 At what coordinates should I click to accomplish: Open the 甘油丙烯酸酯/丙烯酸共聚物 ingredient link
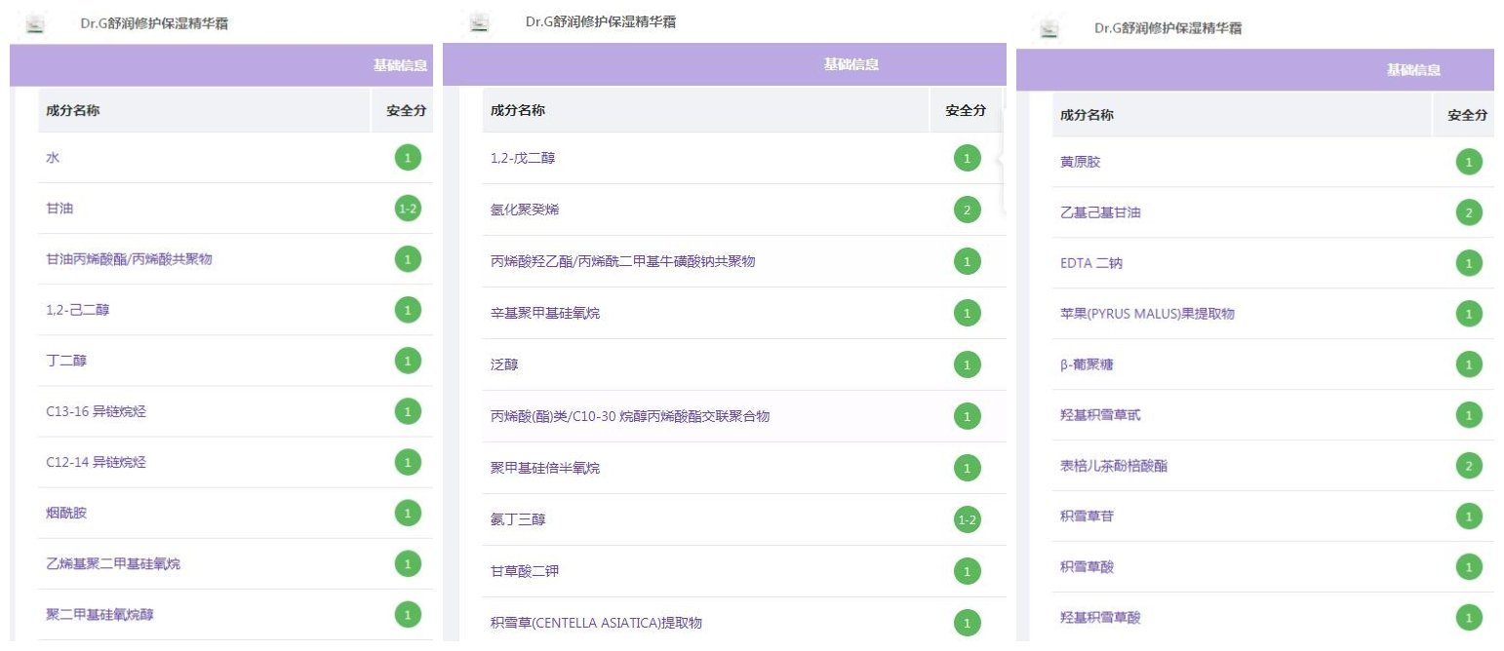click(129, 259)
